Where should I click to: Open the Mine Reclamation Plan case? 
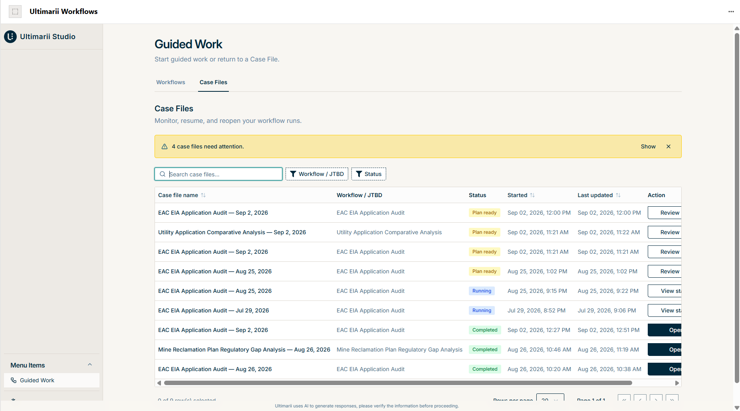665,350
